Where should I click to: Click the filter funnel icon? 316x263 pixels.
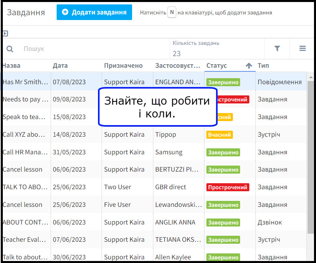[277, 49]
